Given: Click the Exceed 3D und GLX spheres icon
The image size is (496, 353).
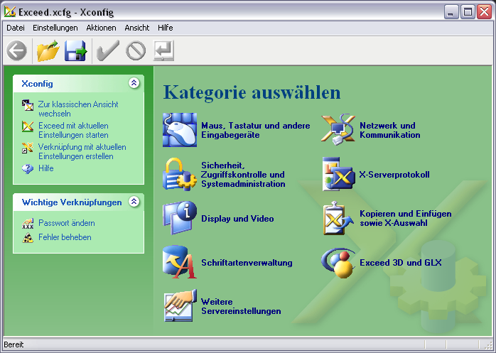Looking at the screenshot, I should [x=338, y=262].
